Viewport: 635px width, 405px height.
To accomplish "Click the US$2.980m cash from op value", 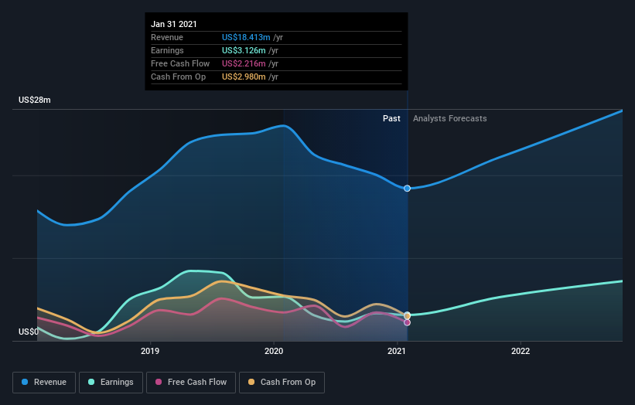I will click(x=244, y=77).
